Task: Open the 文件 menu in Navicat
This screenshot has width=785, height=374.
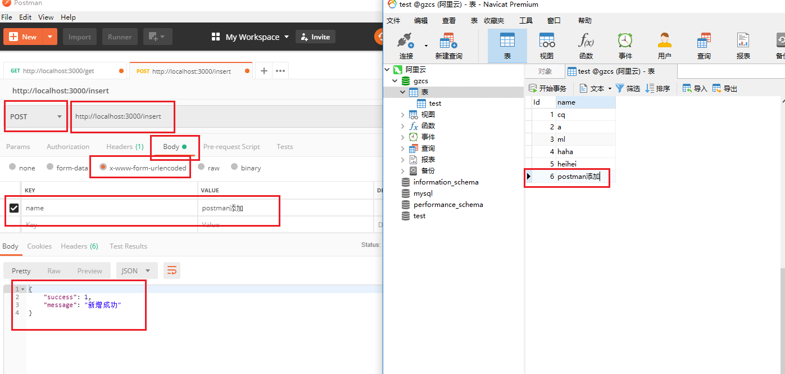Action: pos(394,21)
